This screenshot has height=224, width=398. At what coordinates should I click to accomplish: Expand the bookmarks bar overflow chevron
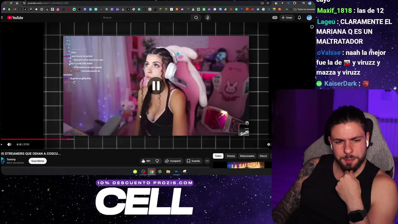click(287, 9)
